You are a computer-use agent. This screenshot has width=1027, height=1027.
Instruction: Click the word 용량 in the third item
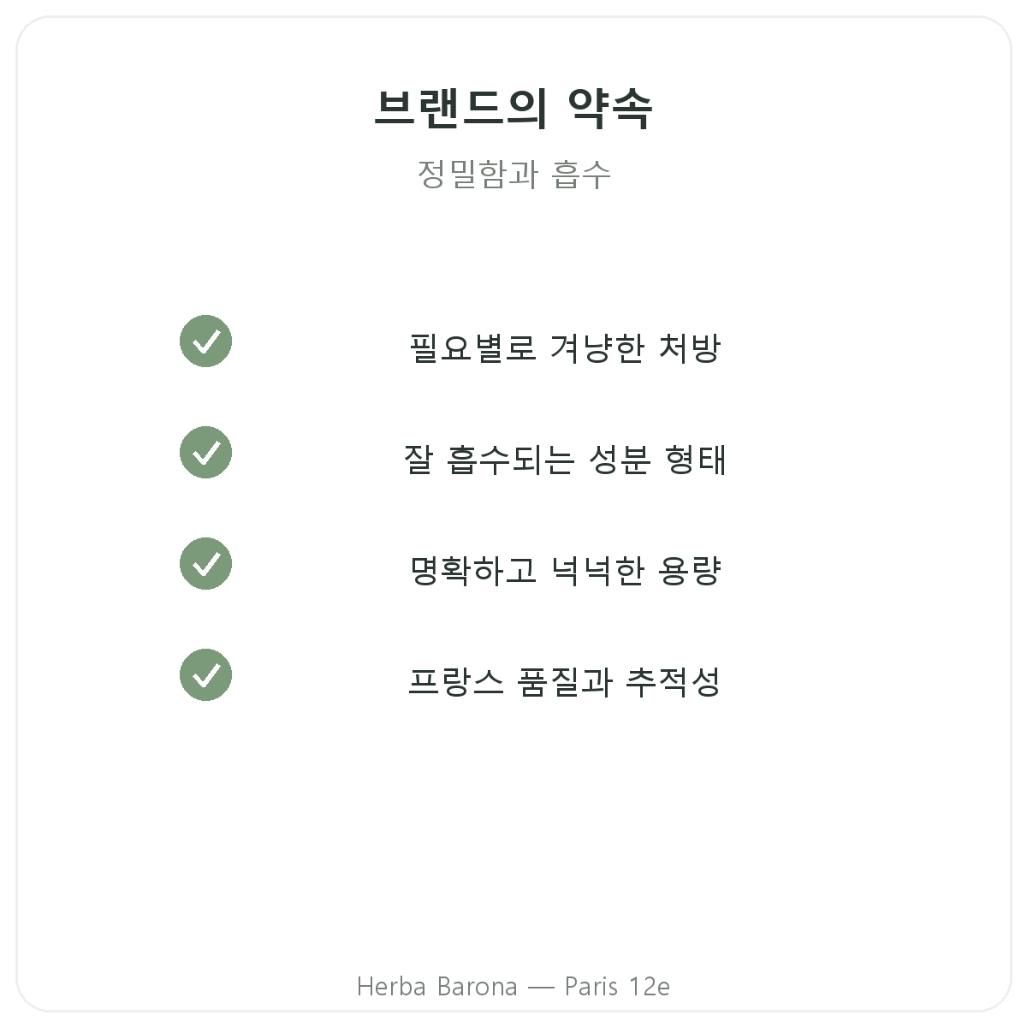tap(690, 570)
